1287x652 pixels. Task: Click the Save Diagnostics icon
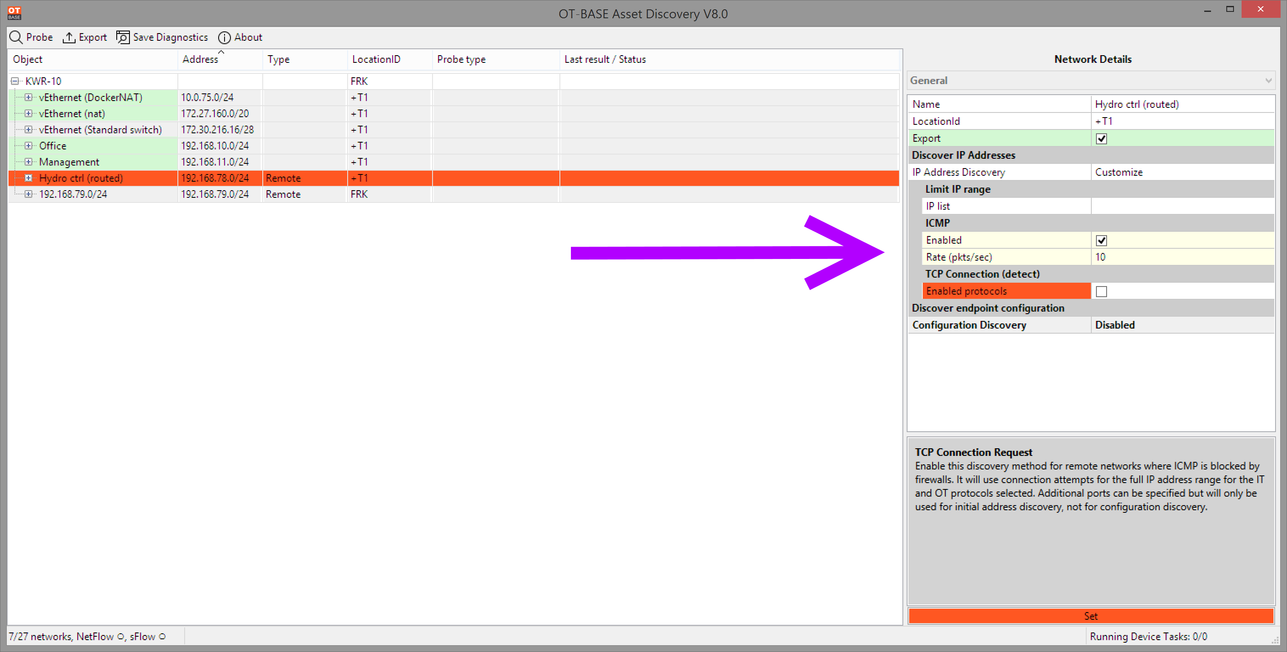[123, 37]
